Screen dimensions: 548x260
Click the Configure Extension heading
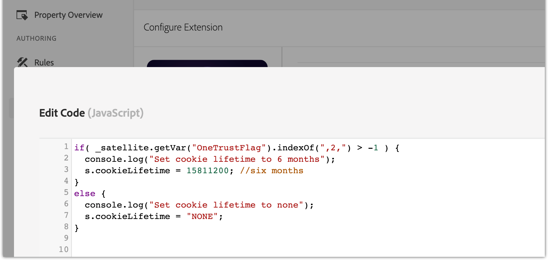pyautogui.click(x=183, y=27)
